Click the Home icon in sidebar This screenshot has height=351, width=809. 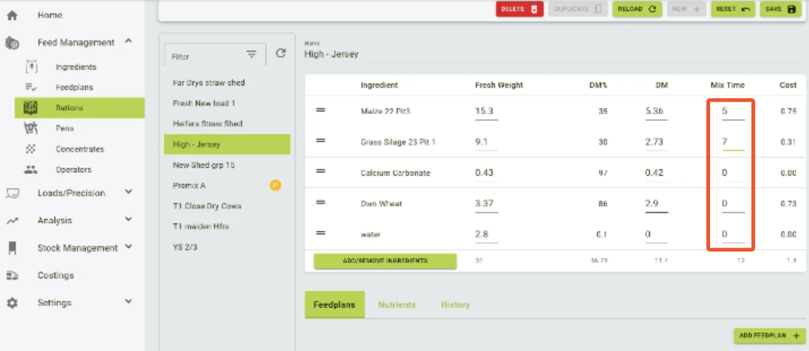pyautogui.click(x=12, y=16)
